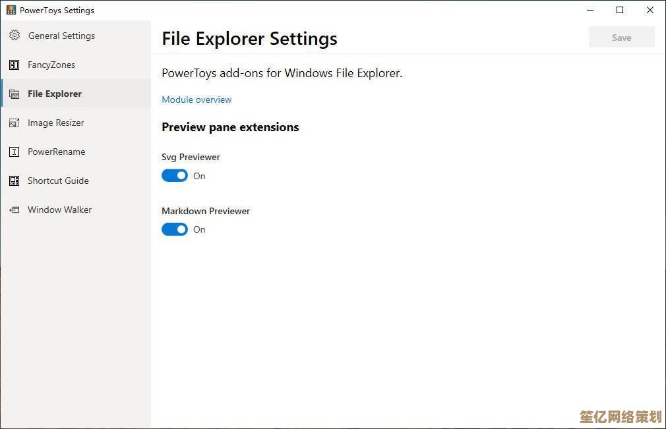666x429 pixels.
Task: Select the Image Resizer icon
Action: (x=15, y=123)
